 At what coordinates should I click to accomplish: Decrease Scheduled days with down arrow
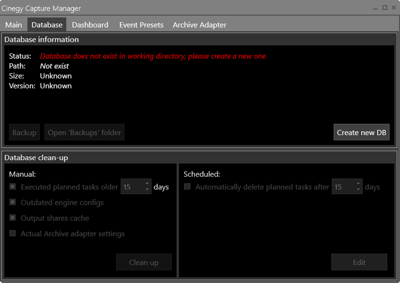point(358,190)
